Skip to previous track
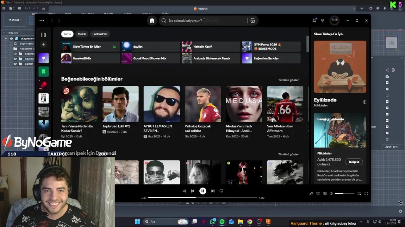The image size is (405, 227). [x=192, y=191]
